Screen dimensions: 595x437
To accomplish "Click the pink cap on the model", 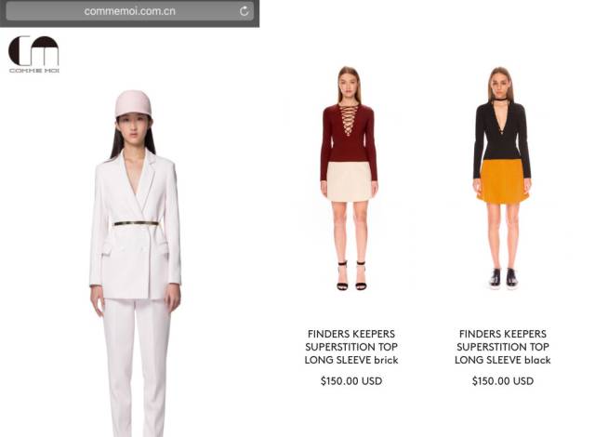I will (x=133, y=104).
